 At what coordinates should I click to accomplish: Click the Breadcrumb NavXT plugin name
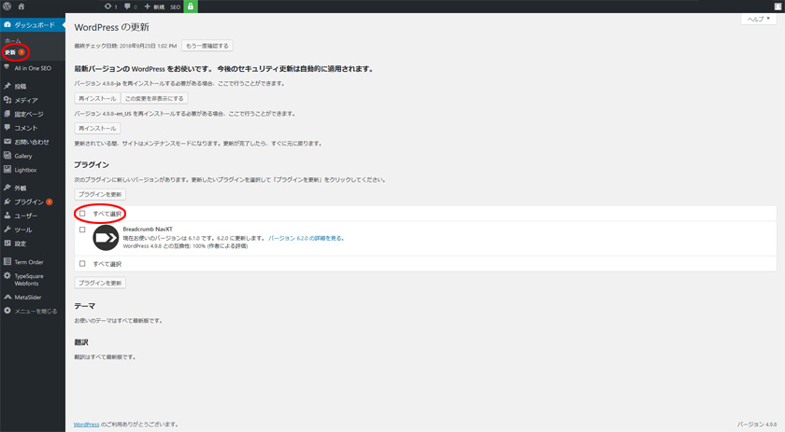pos(148,229)
